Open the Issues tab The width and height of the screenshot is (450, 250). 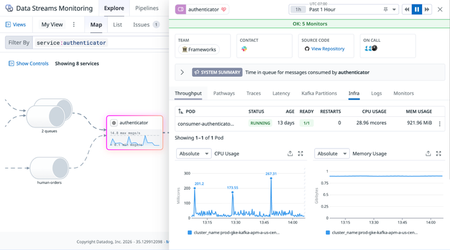pos(146,25)
